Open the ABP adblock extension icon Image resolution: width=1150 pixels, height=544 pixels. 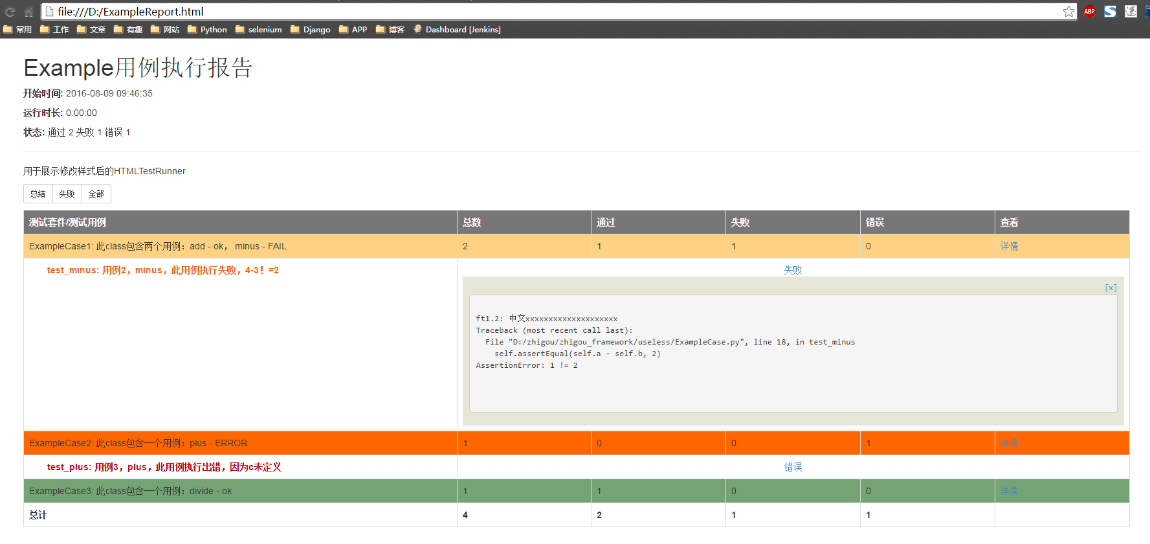1090,11
